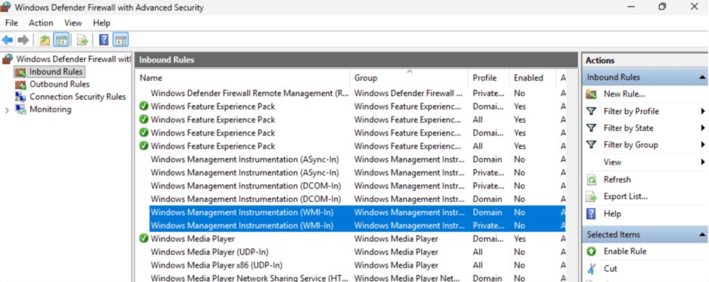Expand the Monitoring tree node
709x282 pixels.
[x=7, y=110]
